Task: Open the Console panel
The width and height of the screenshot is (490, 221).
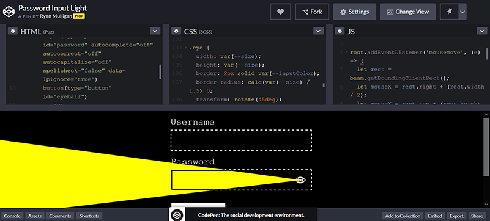Action: pos(12,216)
